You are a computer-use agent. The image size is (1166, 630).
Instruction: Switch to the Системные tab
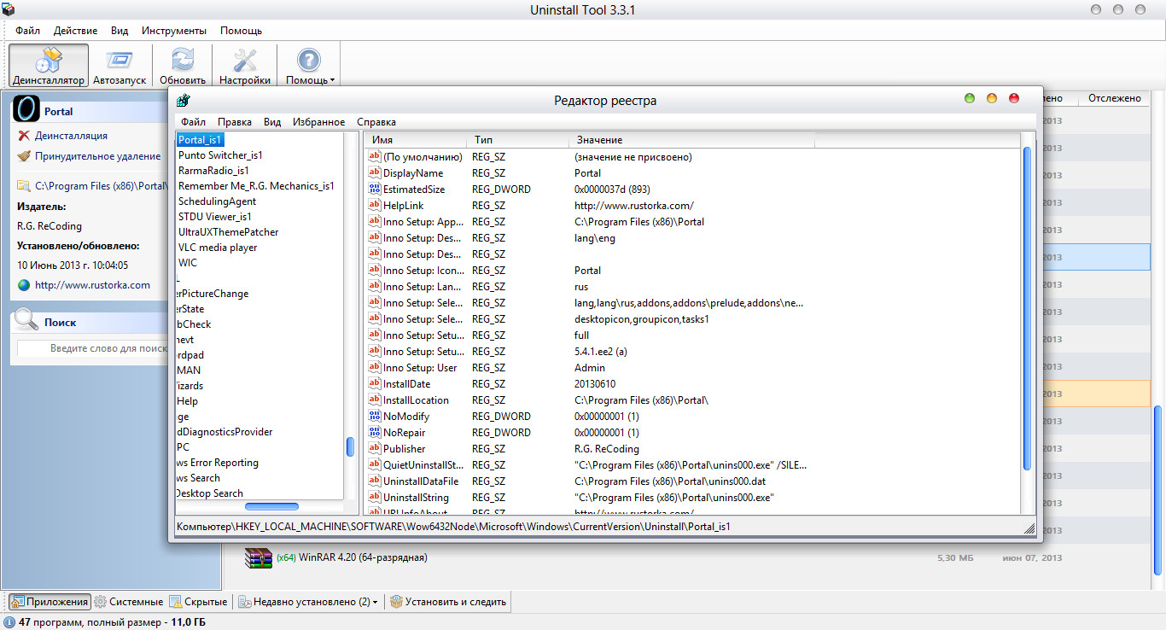coord(129,602)
